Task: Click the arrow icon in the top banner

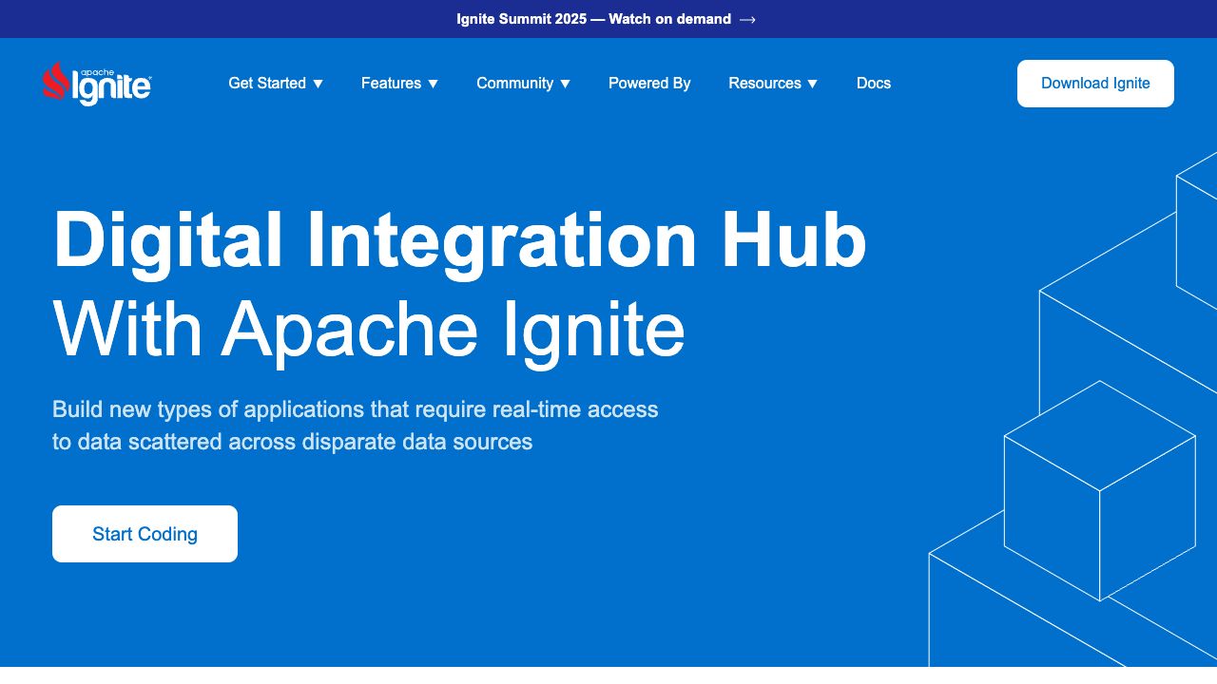Action: click(747, 20)
